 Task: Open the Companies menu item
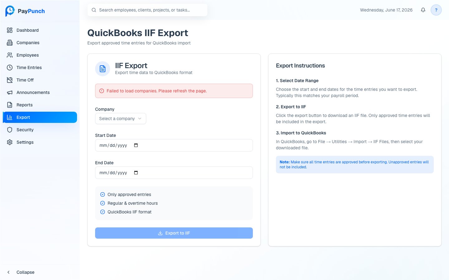(x=40, y=43)
